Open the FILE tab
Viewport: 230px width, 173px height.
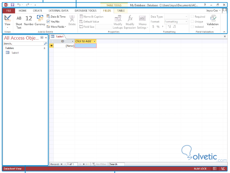[9, 11]
